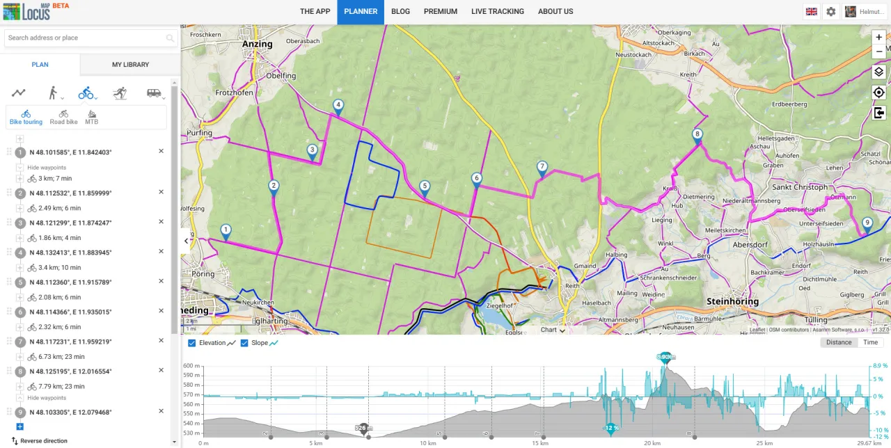891x448 pixels.
Task: Open the route import icon on the map
Action: [x=878, y=113]
